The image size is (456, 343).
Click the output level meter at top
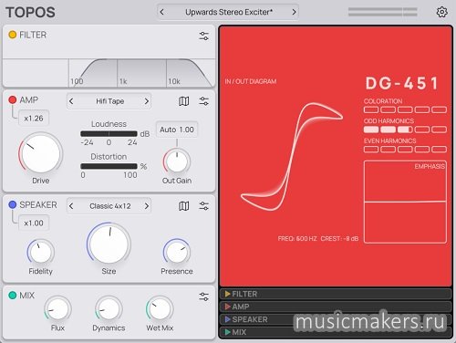[382, 12]
